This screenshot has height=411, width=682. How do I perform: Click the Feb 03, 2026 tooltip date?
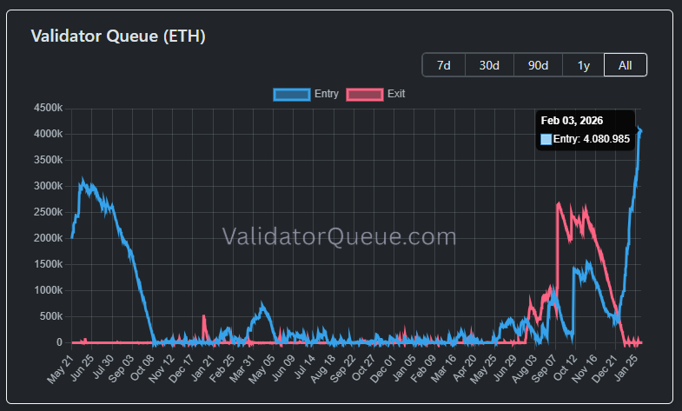[572, 121]
